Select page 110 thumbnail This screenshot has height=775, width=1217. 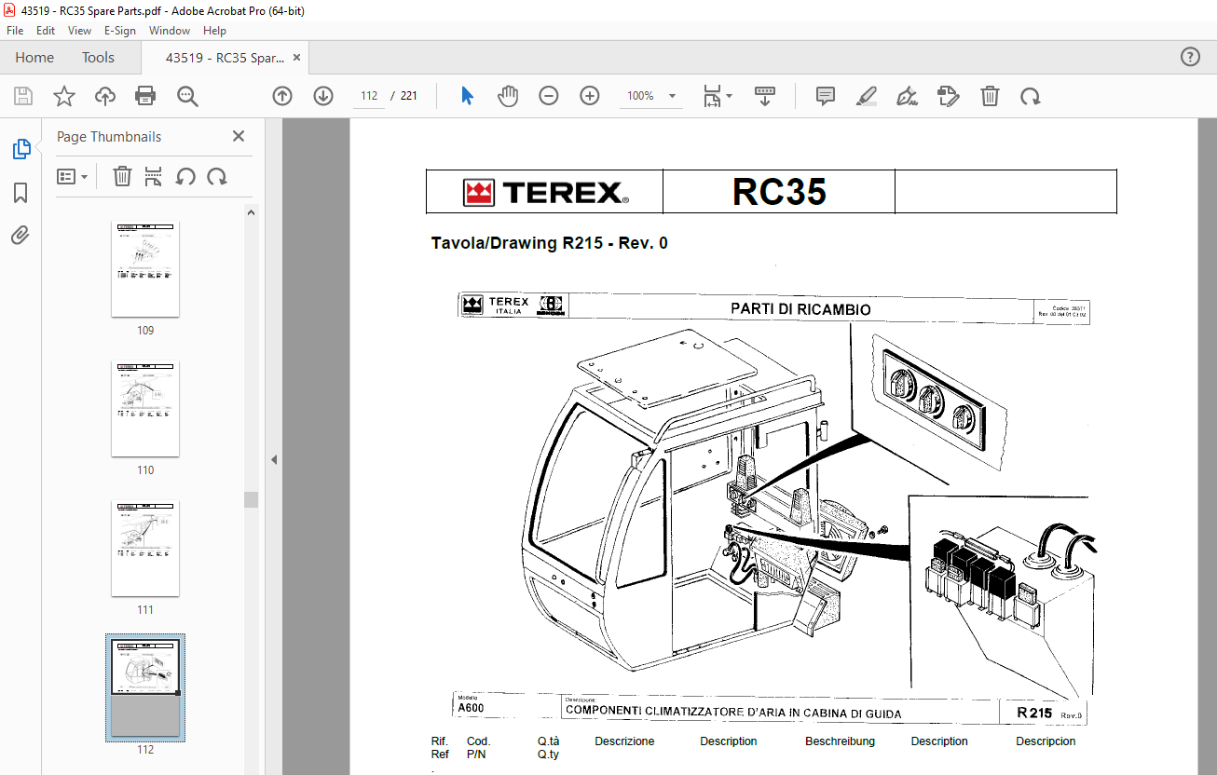click(145, 410)
